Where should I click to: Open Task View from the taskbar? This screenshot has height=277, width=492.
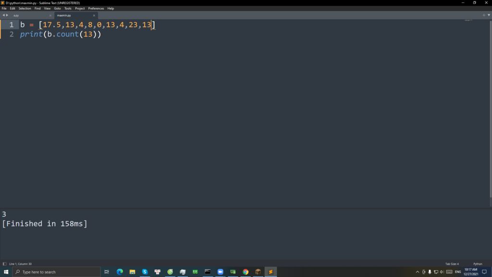coord(107,272)
